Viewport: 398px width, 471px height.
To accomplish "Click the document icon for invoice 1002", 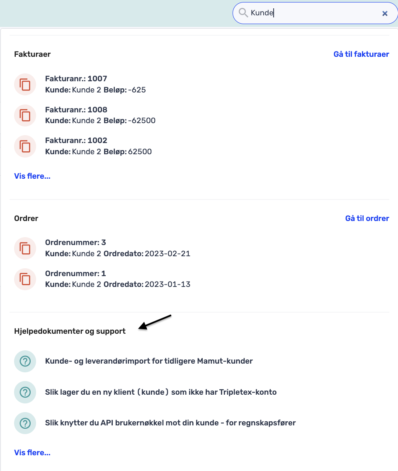I will coord(25,146).
